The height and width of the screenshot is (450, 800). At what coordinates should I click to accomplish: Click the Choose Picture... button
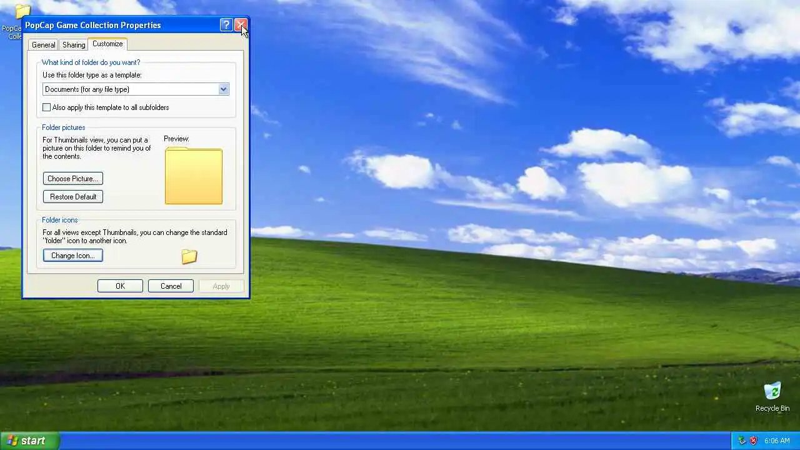pos(73,179)
